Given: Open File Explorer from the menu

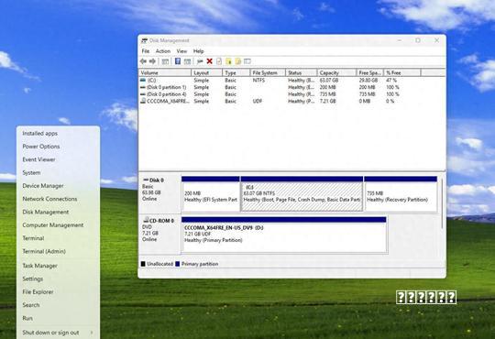Looking at the screenshot, I should (59, 292).
